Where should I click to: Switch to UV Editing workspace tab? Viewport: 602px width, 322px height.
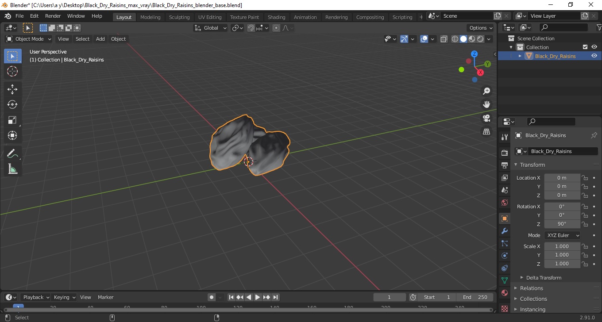pos(210,17)
